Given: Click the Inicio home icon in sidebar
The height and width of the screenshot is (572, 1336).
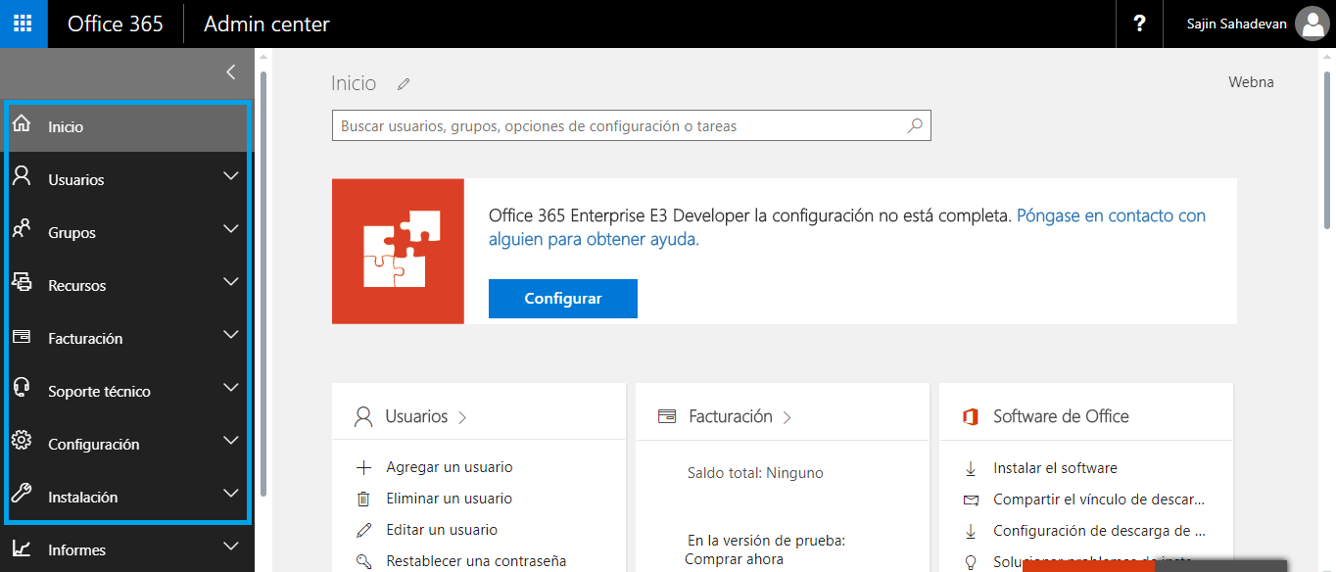Looking at the screenshot, I should [x=22, y=124].
